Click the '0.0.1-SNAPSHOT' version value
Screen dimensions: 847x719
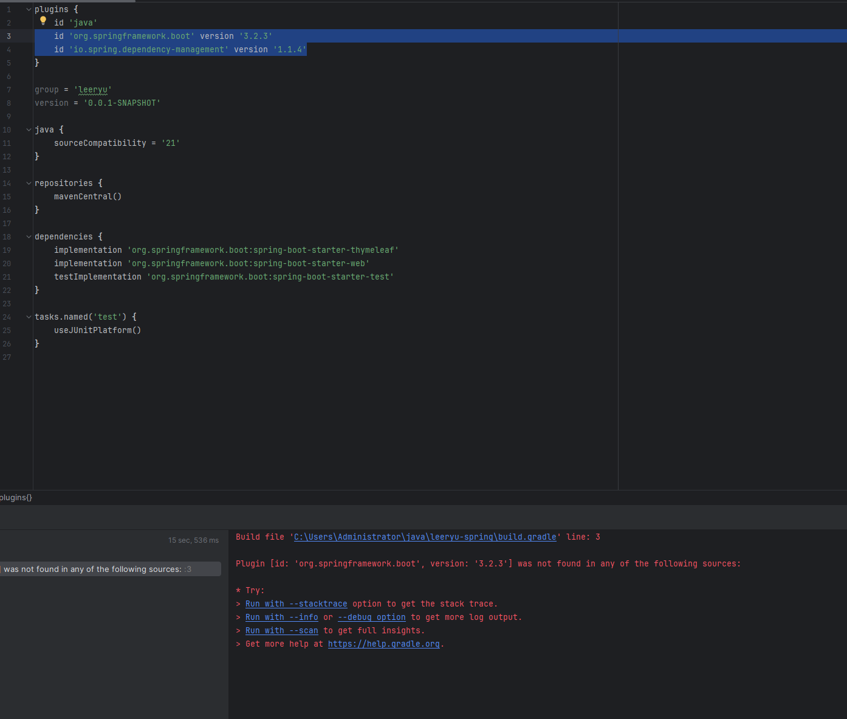pyautogui.click(x=122, y=103)
